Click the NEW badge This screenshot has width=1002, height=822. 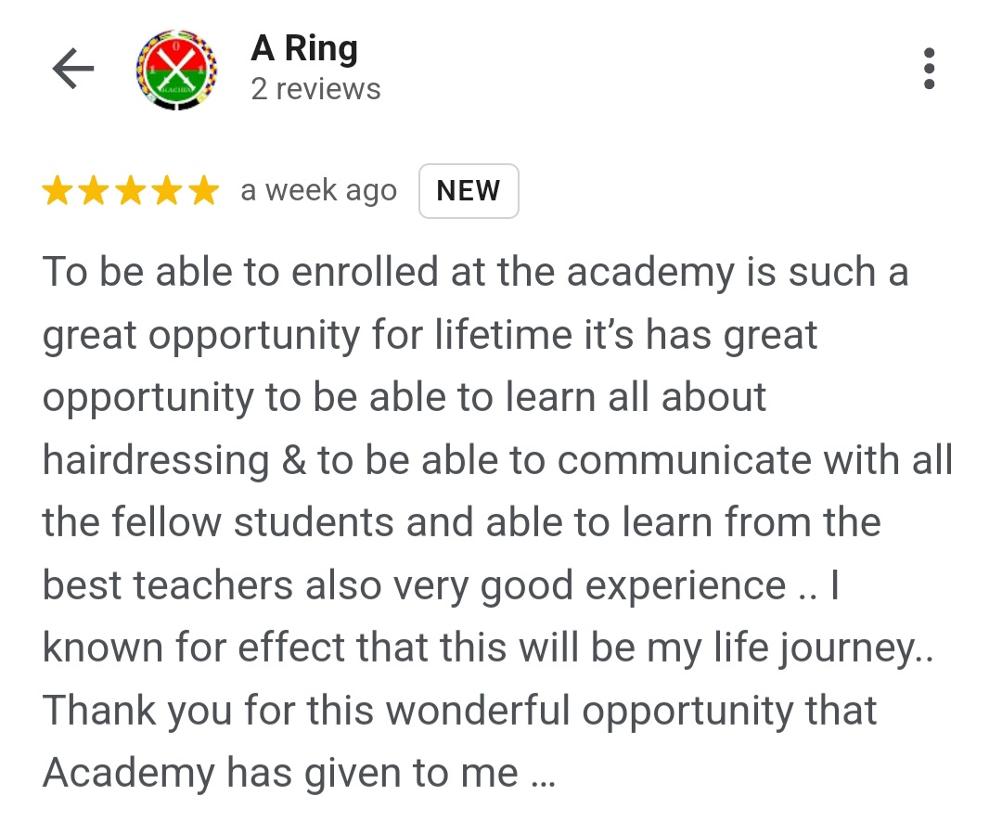[469, 191]
